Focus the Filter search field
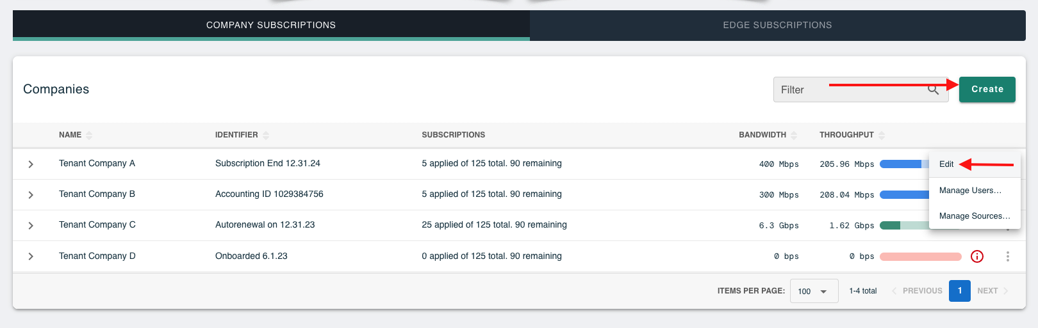The image size is (1038, 328). coord(861,90)
